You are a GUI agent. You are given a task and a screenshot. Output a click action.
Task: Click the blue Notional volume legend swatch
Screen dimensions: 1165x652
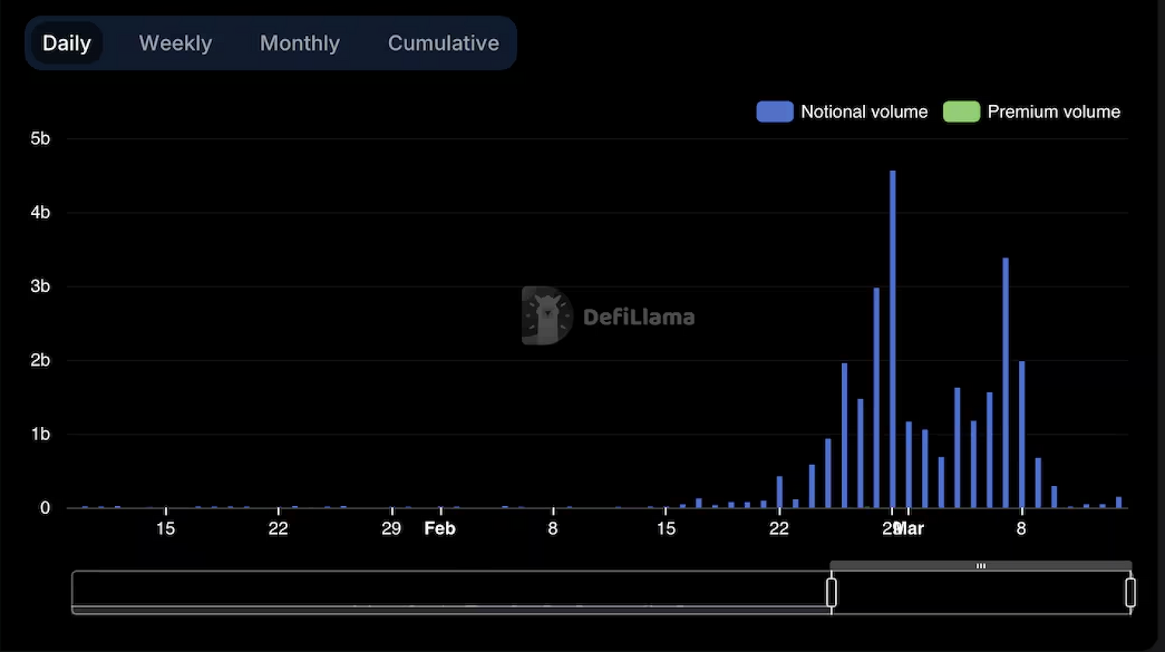[774, 112]
